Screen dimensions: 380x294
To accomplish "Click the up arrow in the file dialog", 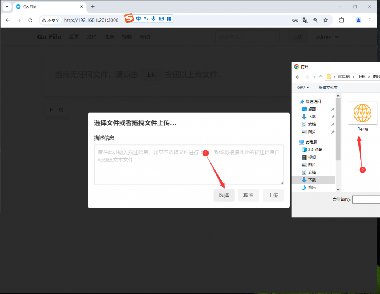I will pyautogui.click(x=321, y=77).
